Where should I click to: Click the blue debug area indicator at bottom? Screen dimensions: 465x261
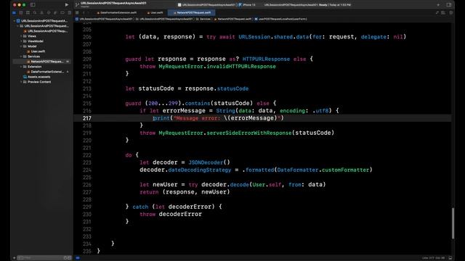78,258
